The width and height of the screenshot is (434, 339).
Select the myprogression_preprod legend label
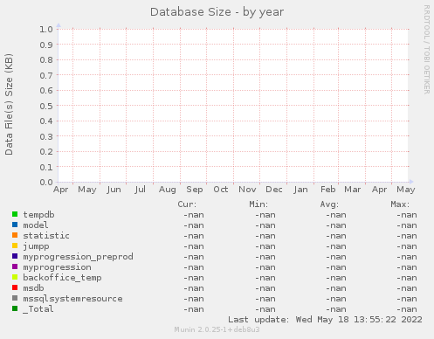pyautogui.click(x=78, y=257)
